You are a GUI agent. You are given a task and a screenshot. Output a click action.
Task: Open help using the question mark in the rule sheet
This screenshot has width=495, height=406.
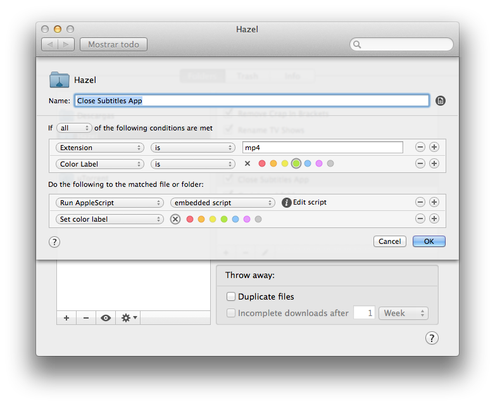54,242
